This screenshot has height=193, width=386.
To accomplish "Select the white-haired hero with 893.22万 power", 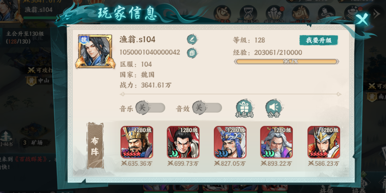I will click(x=276, y=142).
